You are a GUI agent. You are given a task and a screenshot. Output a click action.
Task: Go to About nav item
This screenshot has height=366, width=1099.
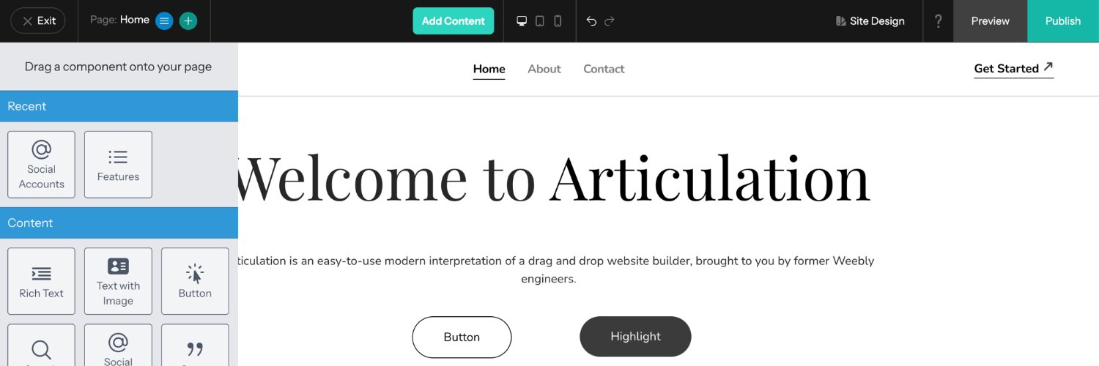tap(544, 69)
